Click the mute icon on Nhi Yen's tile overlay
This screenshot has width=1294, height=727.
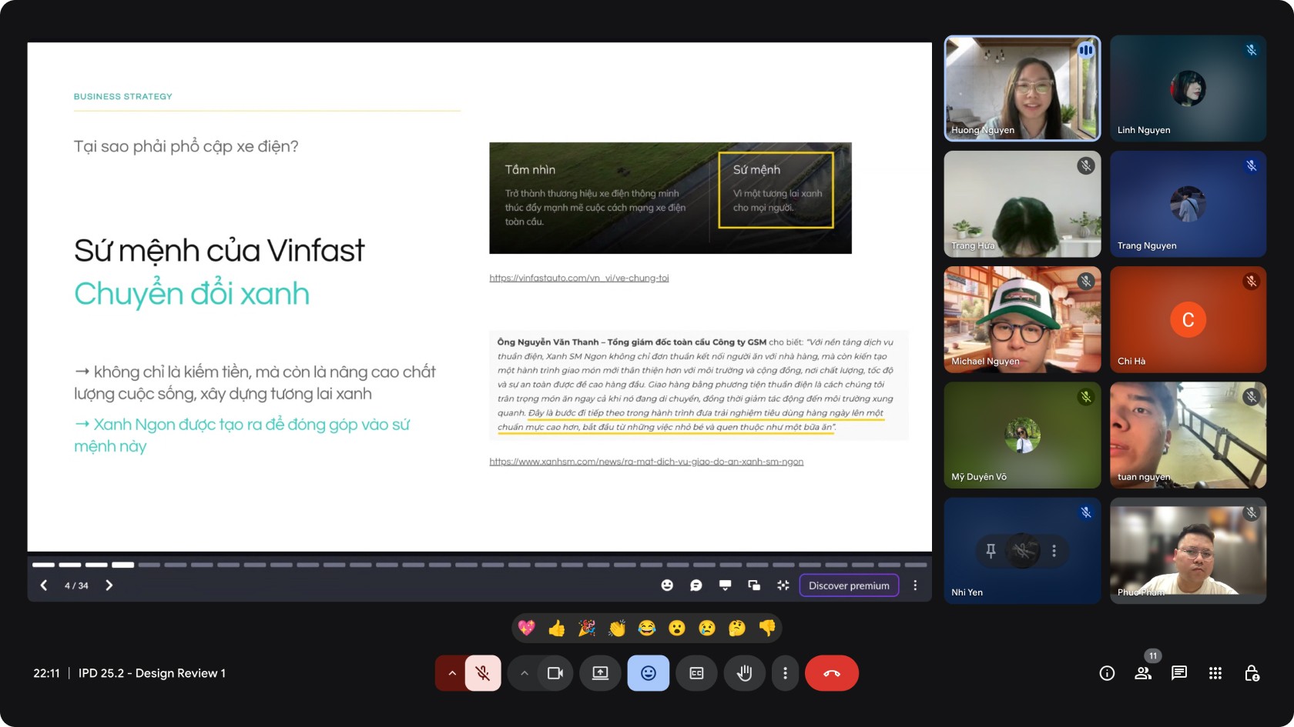click(1023, 551)
